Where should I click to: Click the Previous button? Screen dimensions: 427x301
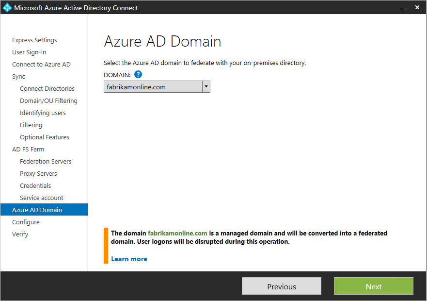[281, 286]
